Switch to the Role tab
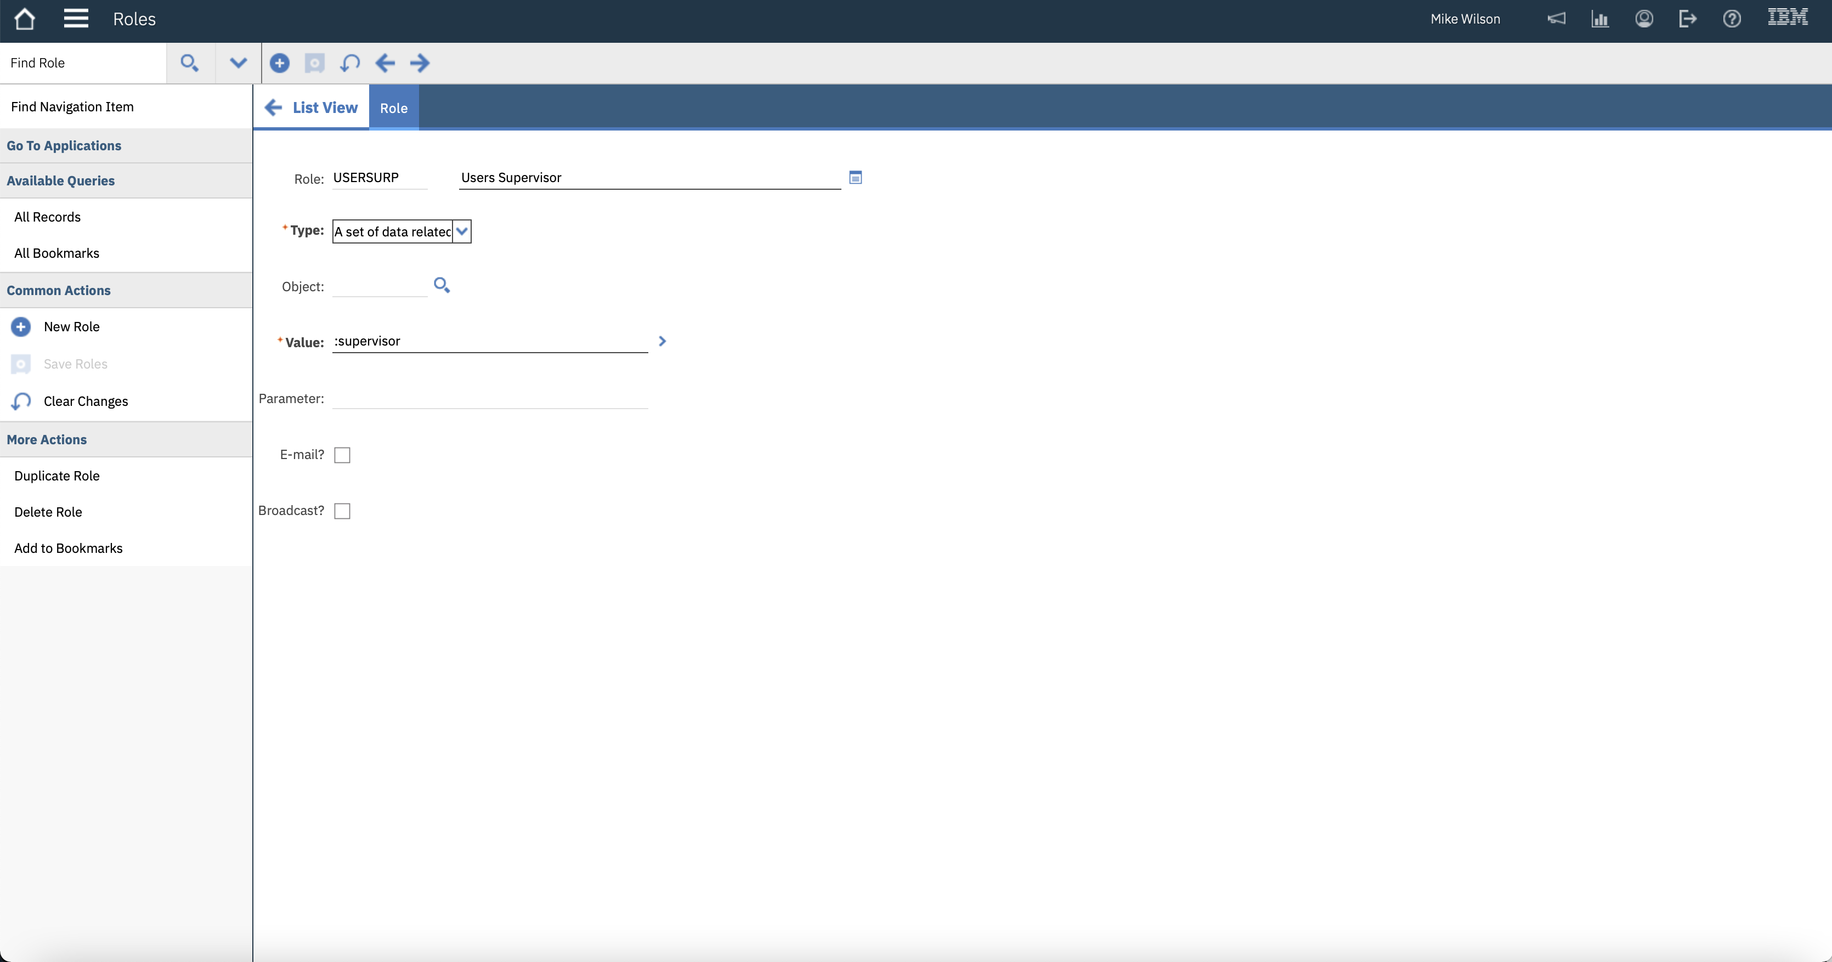 393,107
